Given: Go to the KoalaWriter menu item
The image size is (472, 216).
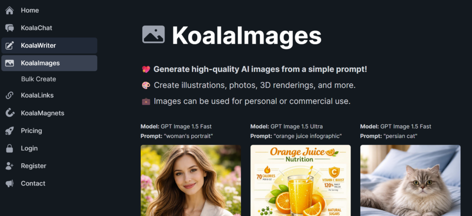Looking at the screenshot, I should coord(49,46).
